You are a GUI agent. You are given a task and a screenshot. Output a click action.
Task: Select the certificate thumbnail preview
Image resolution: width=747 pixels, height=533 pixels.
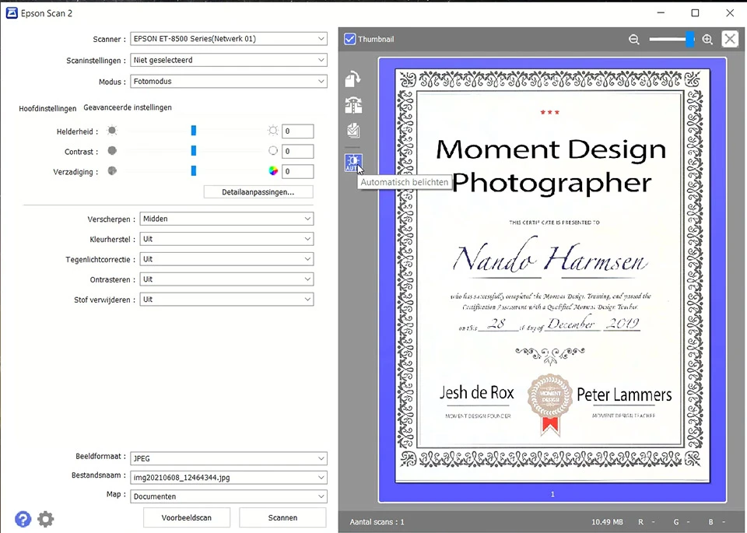[x=552, y=279]
